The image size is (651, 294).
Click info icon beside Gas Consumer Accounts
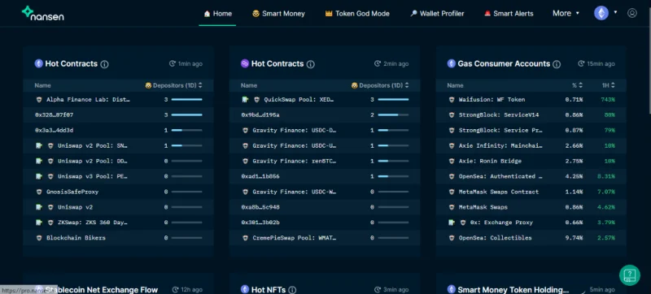[557, 64]
